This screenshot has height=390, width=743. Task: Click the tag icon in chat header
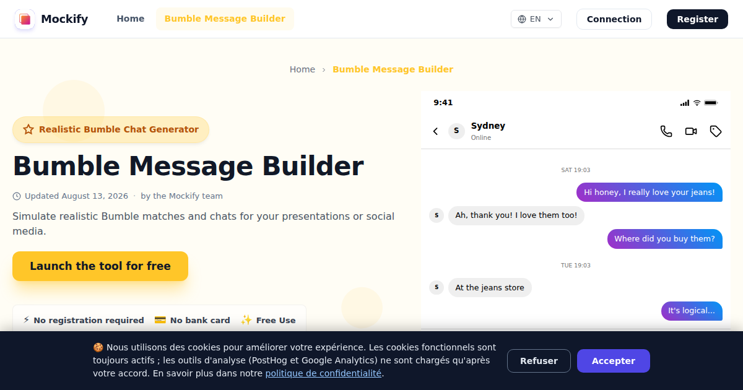716,131
